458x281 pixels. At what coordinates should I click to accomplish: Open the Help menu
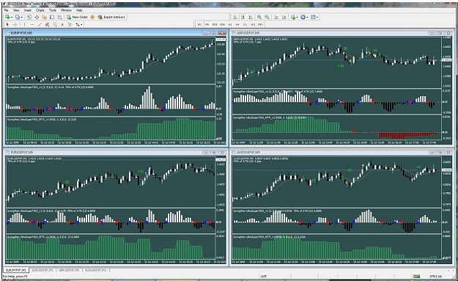tap(79, 10)
